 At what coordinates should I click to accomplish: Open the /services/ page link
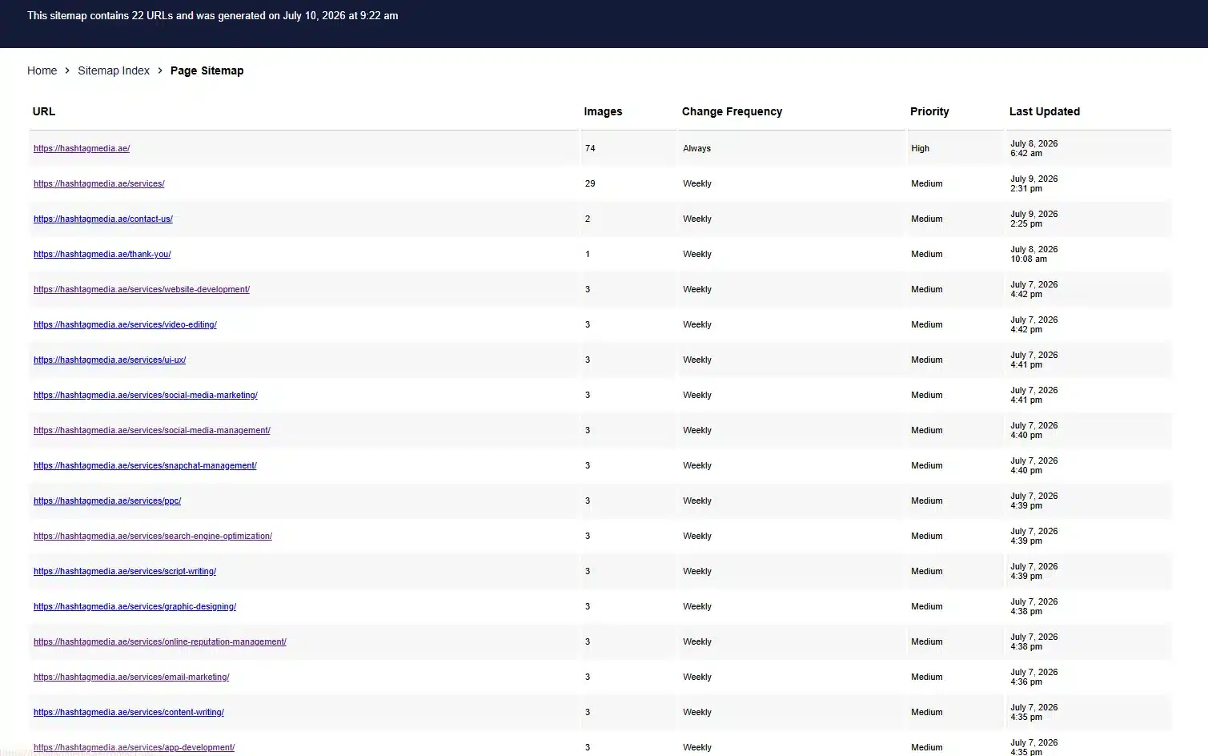coord(98,183)
